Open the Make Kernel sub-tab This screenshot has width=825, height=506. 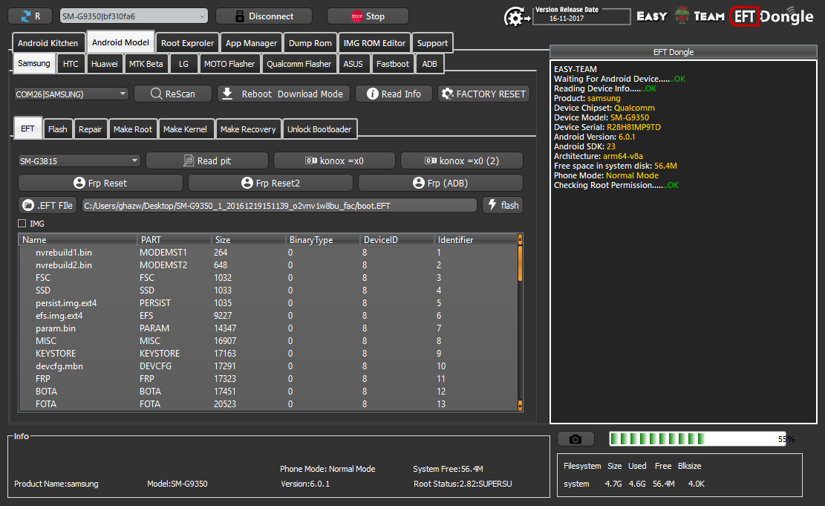coord(185,129)
